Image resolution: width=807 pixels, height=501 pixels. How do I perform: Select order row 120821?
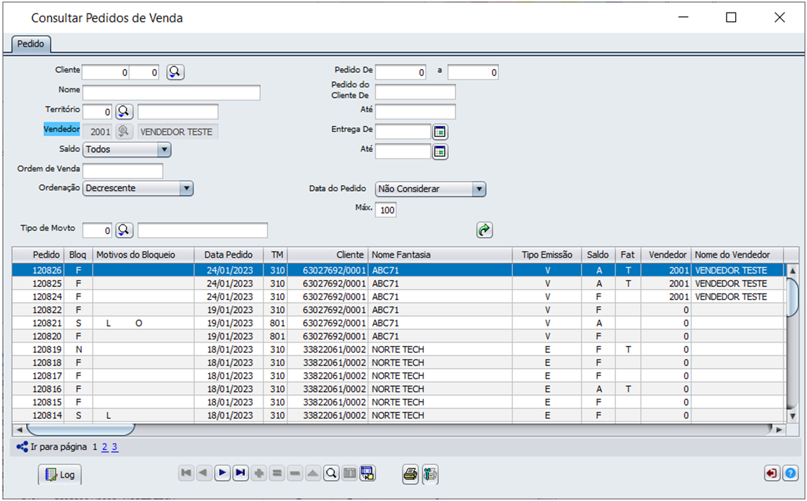point(399,323)
